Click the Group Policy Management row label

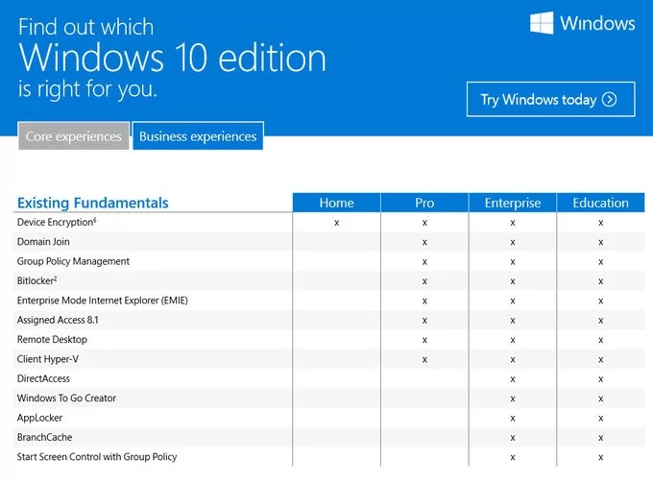[73, 261]
